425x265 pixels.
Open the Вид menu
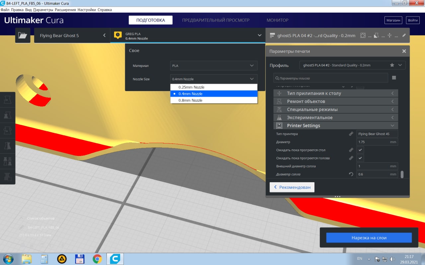tap(29, 10)
